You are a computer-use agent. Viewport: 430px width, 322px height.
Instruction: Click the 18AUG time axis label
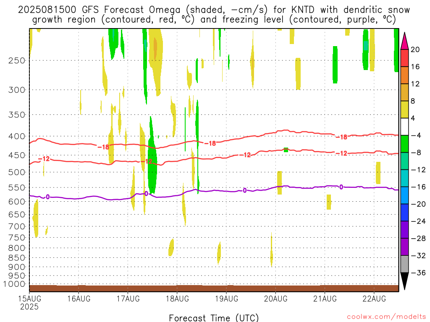tap(178, 299)
